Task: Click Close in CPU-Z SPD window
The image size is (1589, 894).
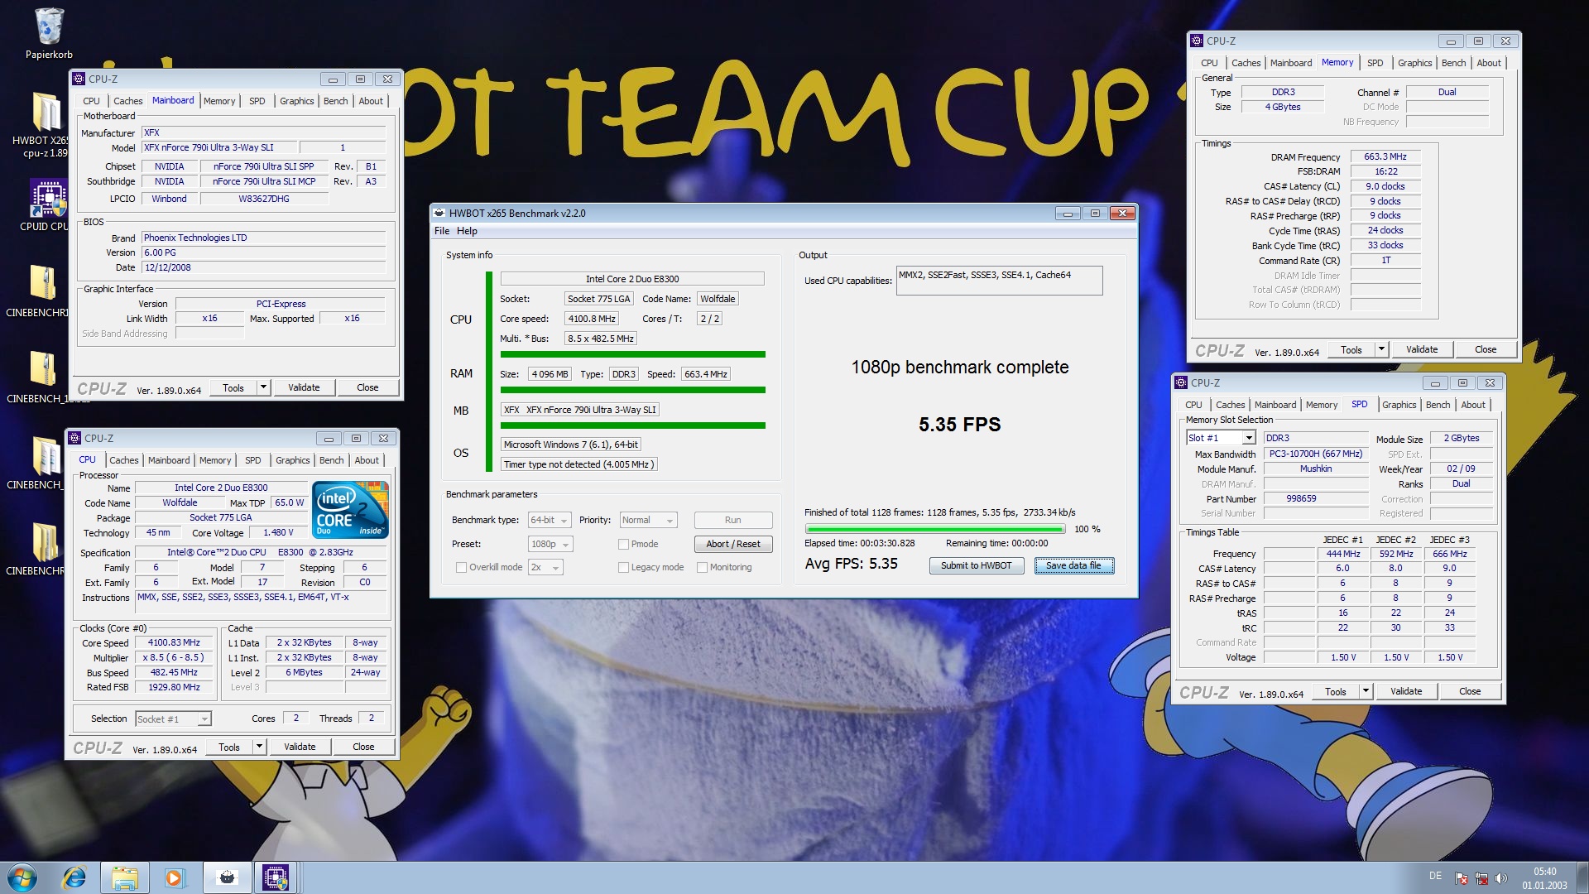Action: point(1470,691)
